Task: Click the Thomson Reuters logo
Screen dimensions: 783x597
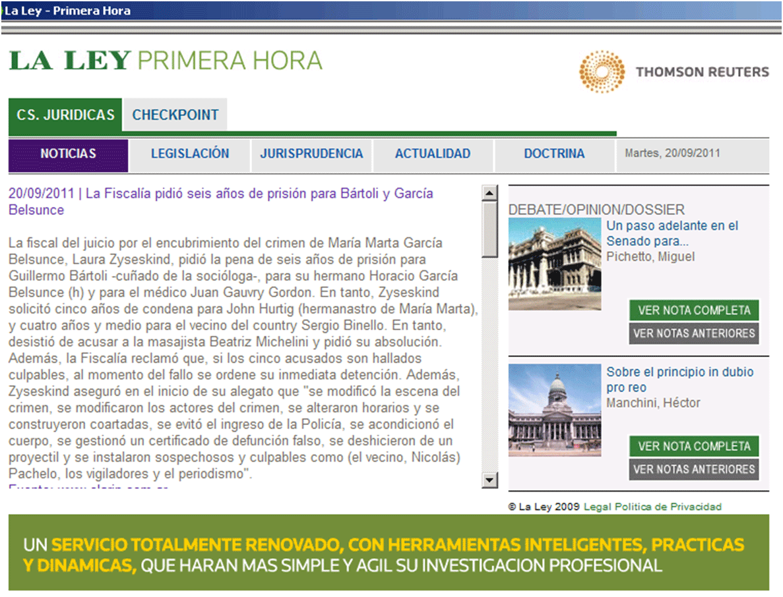Action: 674,72
